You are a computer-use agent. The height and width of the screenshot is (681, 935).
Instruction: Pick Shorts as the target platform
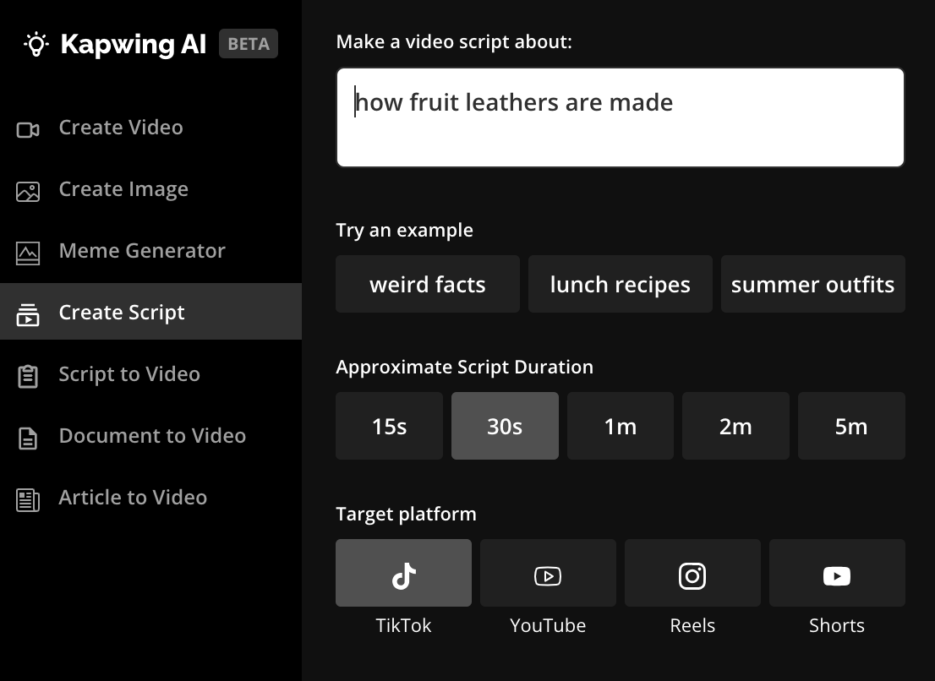click(837, 573)
